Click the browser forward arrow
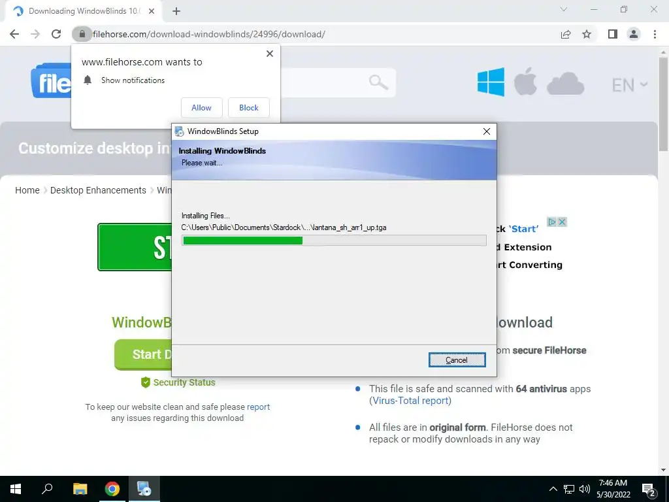 click(35, 34)
